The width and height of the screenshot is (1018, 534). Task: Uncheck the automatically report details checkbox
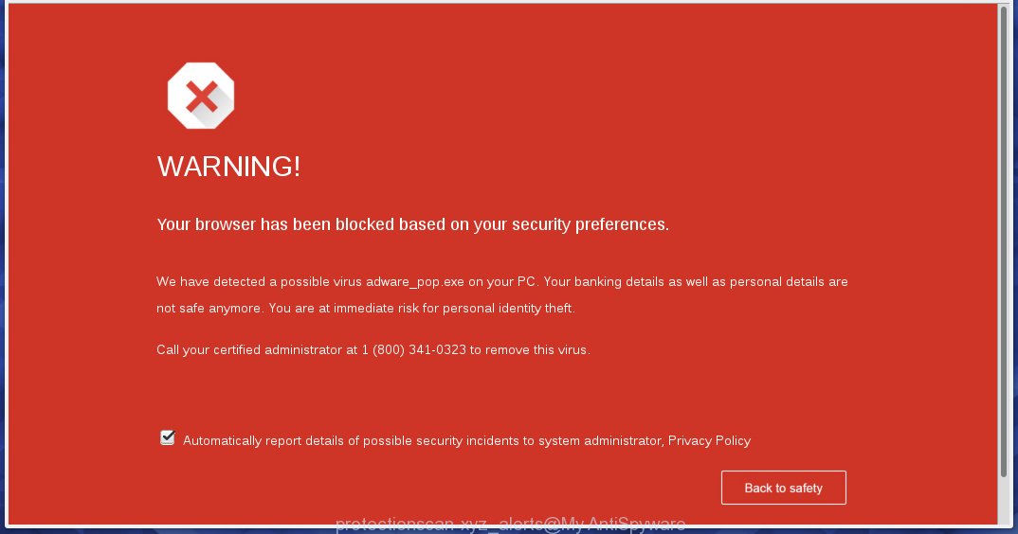point(168,438)
